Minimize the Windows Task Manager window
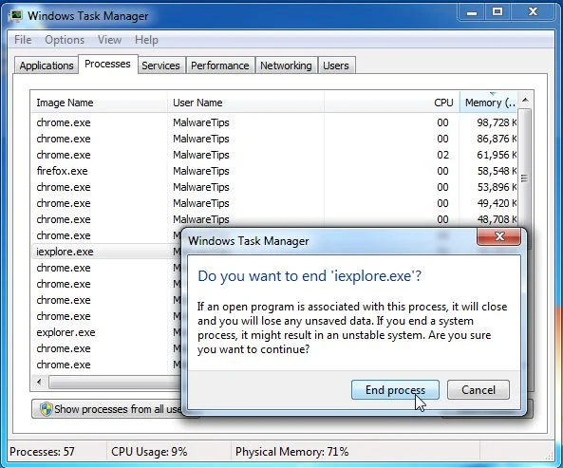The height and width of the screenshot is (468, 563). pyautogui.click(x=472, y=12)
